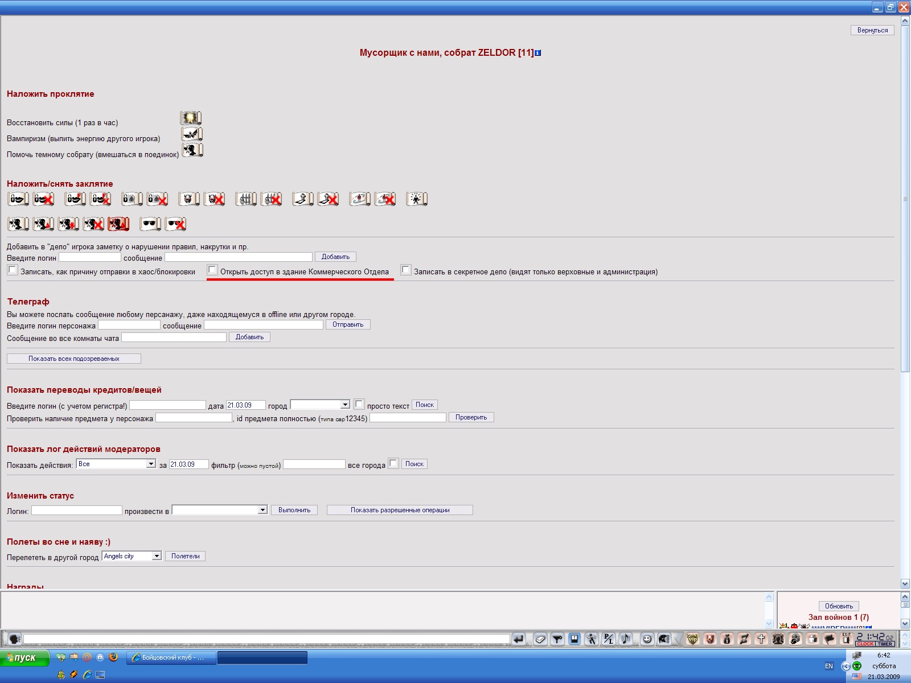Enable 'Открыть доступ в здание Коммерческого Отдела'
Screen dimensions: 911x683
(x=212, y=270)
